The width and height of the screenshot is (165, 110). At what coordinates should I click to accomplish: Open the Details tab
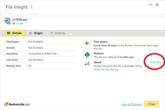pyautogui.click(x=15, y=33)
